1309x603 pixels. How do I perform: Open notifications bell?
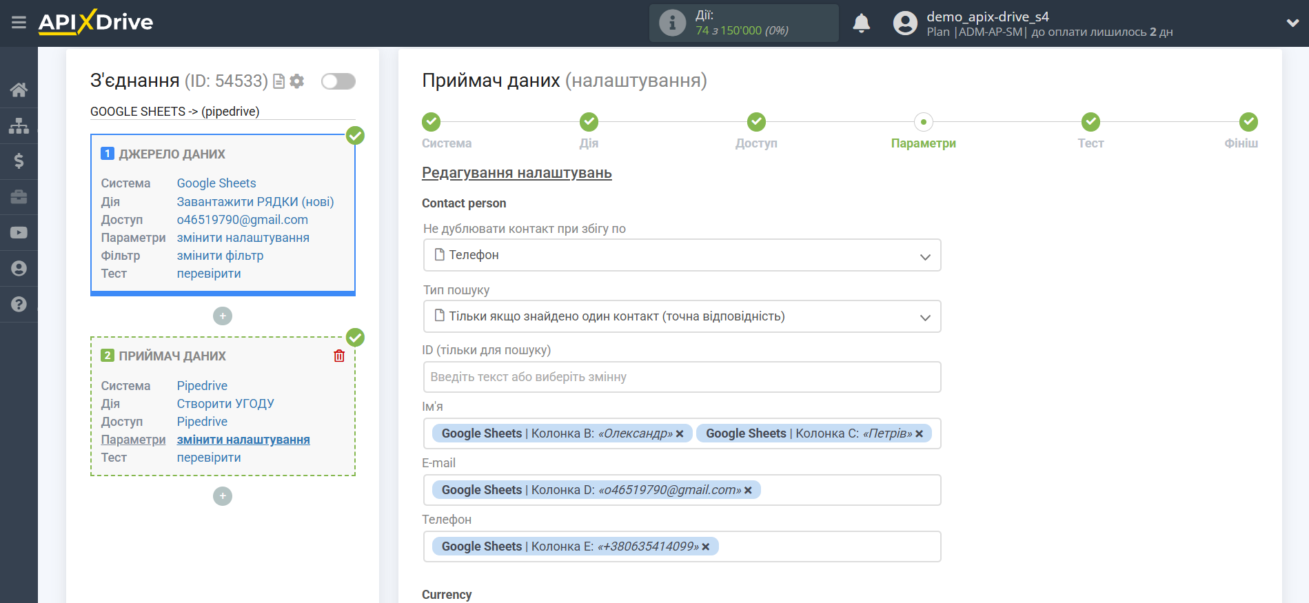pyautogui.click(x=862, y=23)
